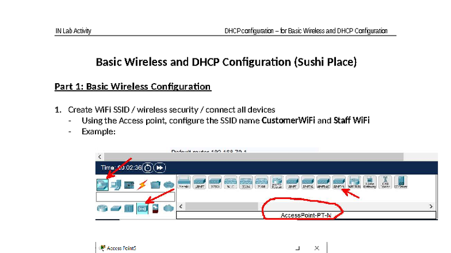Click the workspace scrollbar left arrow
Image resolution: width=451 pixels, height=253 pixels.
[100, 157]
